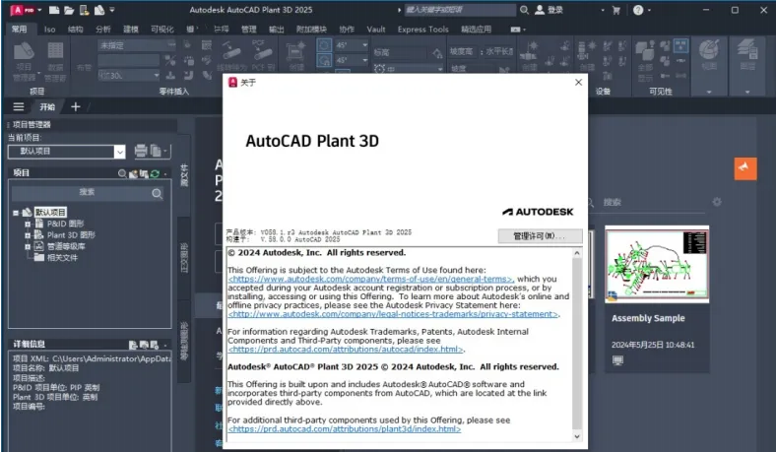Screen dimensions: 776x452
Task: Open the general-terms Terms of Use link
Action: click(370, 280)
